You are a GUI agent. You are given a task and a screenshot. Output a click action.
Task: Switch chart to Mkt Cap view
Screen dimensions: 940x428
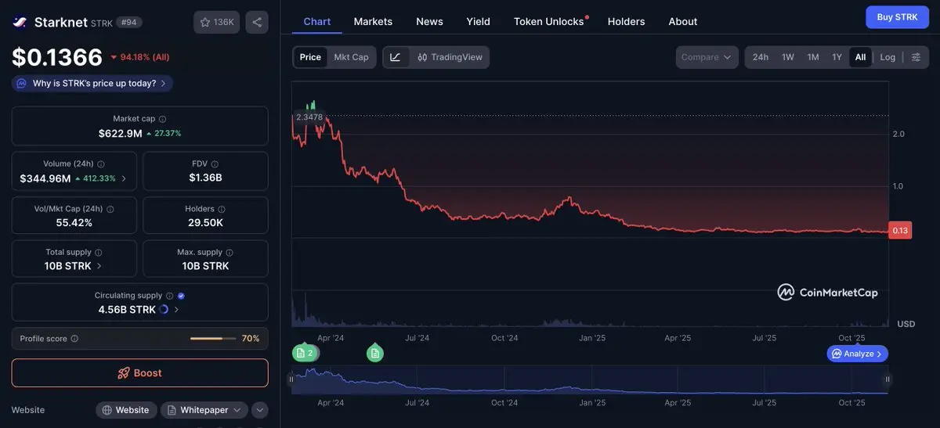click(x=351, y=57)
